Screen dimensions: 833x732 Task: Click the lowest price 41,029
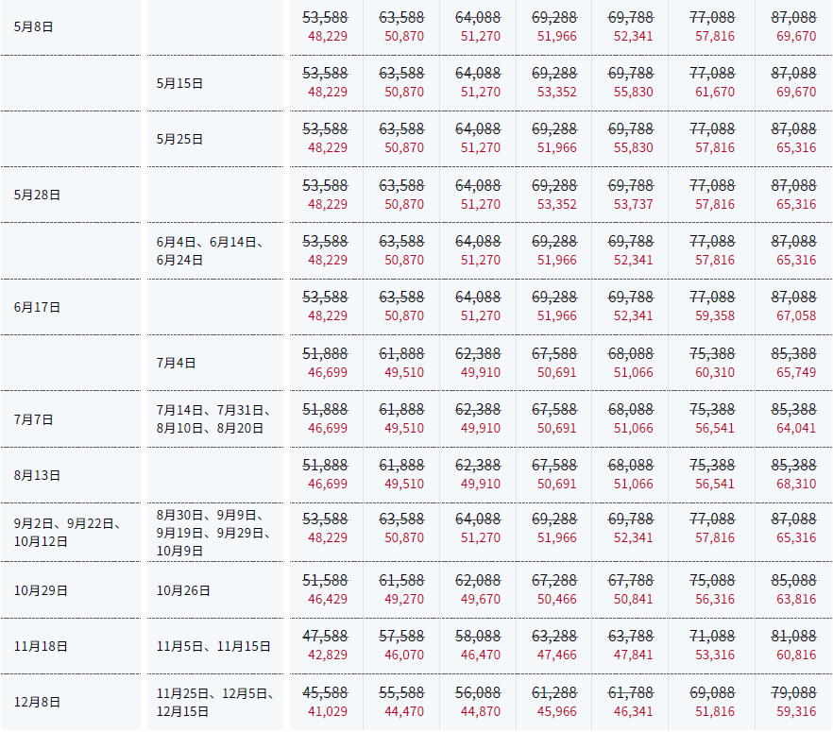pos(328,711)
